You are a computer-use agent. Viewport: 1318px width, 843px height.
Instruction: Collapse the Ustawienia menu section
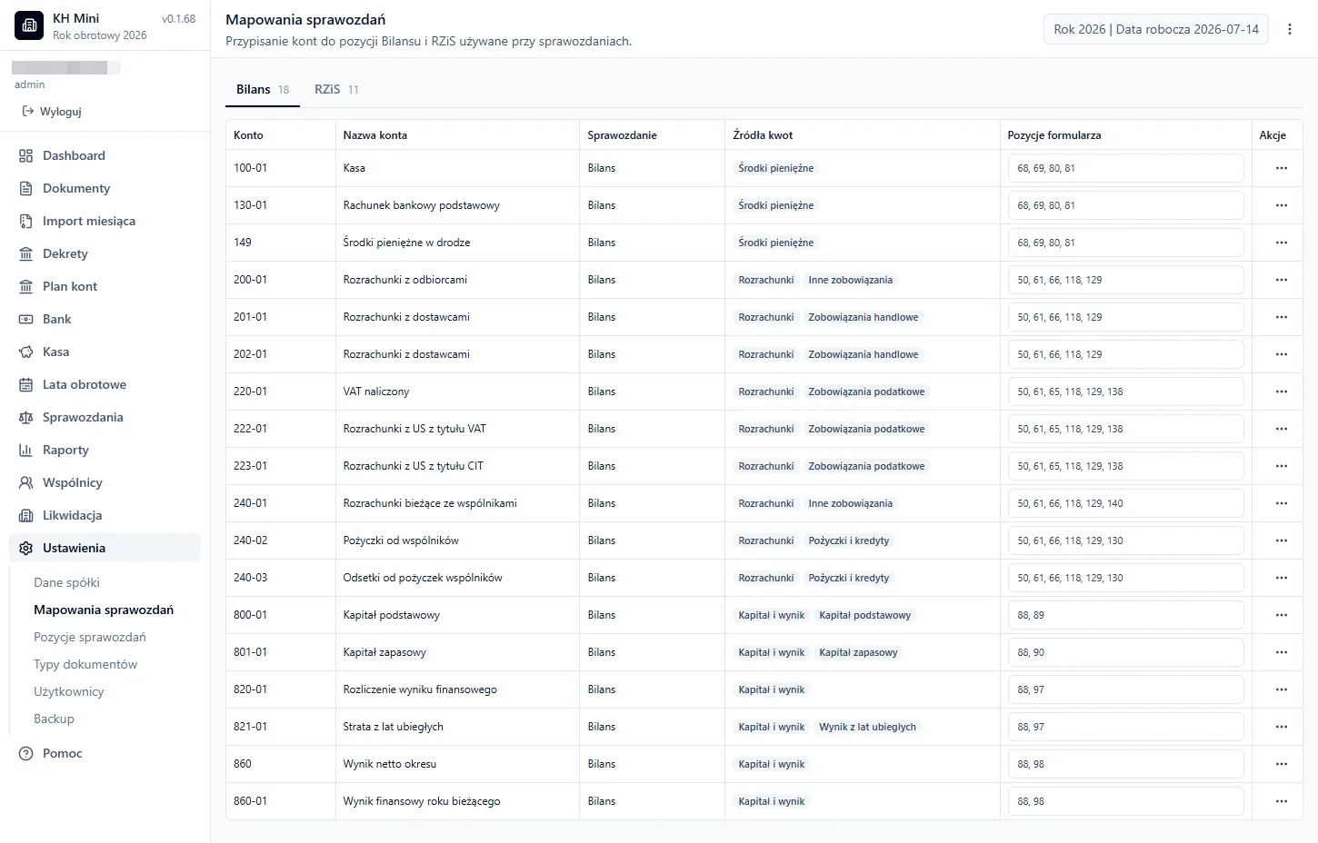(x=105, y=548)
